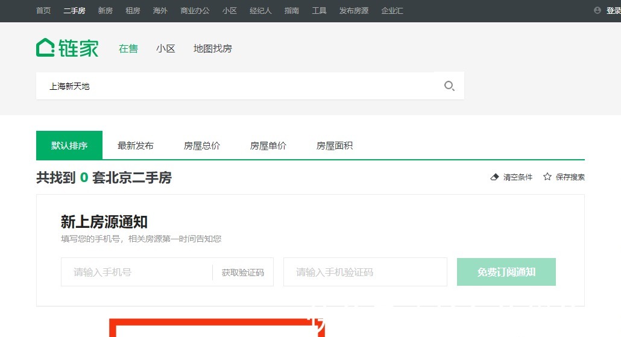Click the text 填写您的手机号，相关房源第一时间告知您

point(142,239)
